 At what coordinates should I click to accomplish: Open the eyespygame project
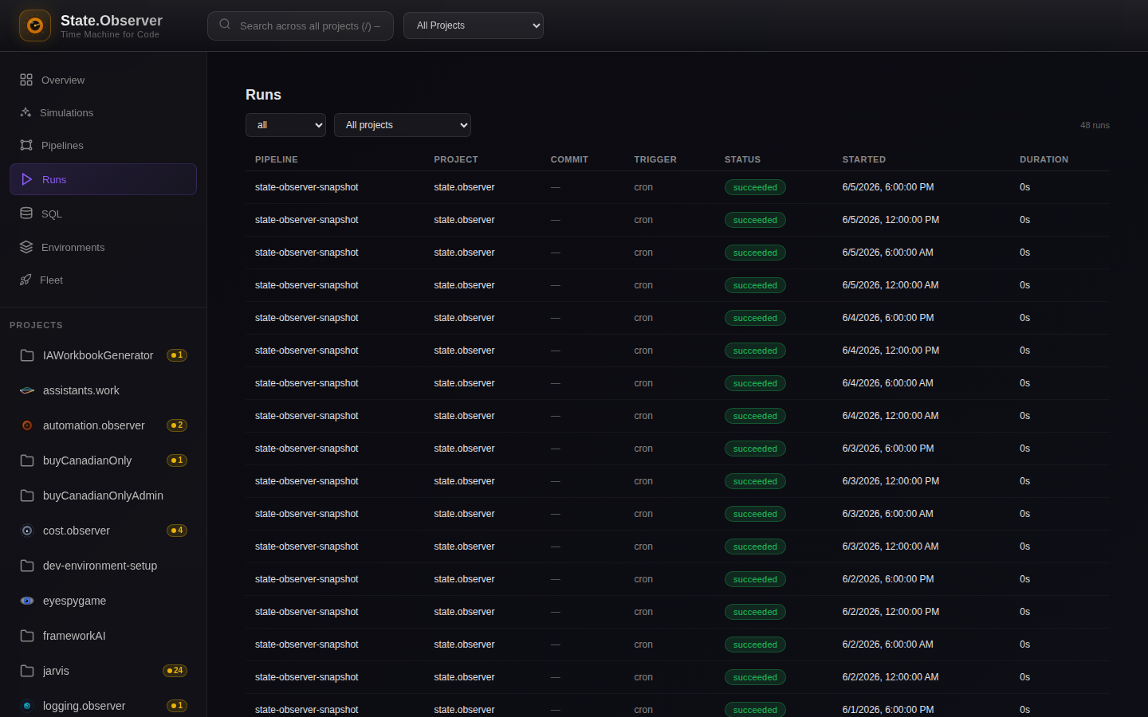(x=103, y=601)
